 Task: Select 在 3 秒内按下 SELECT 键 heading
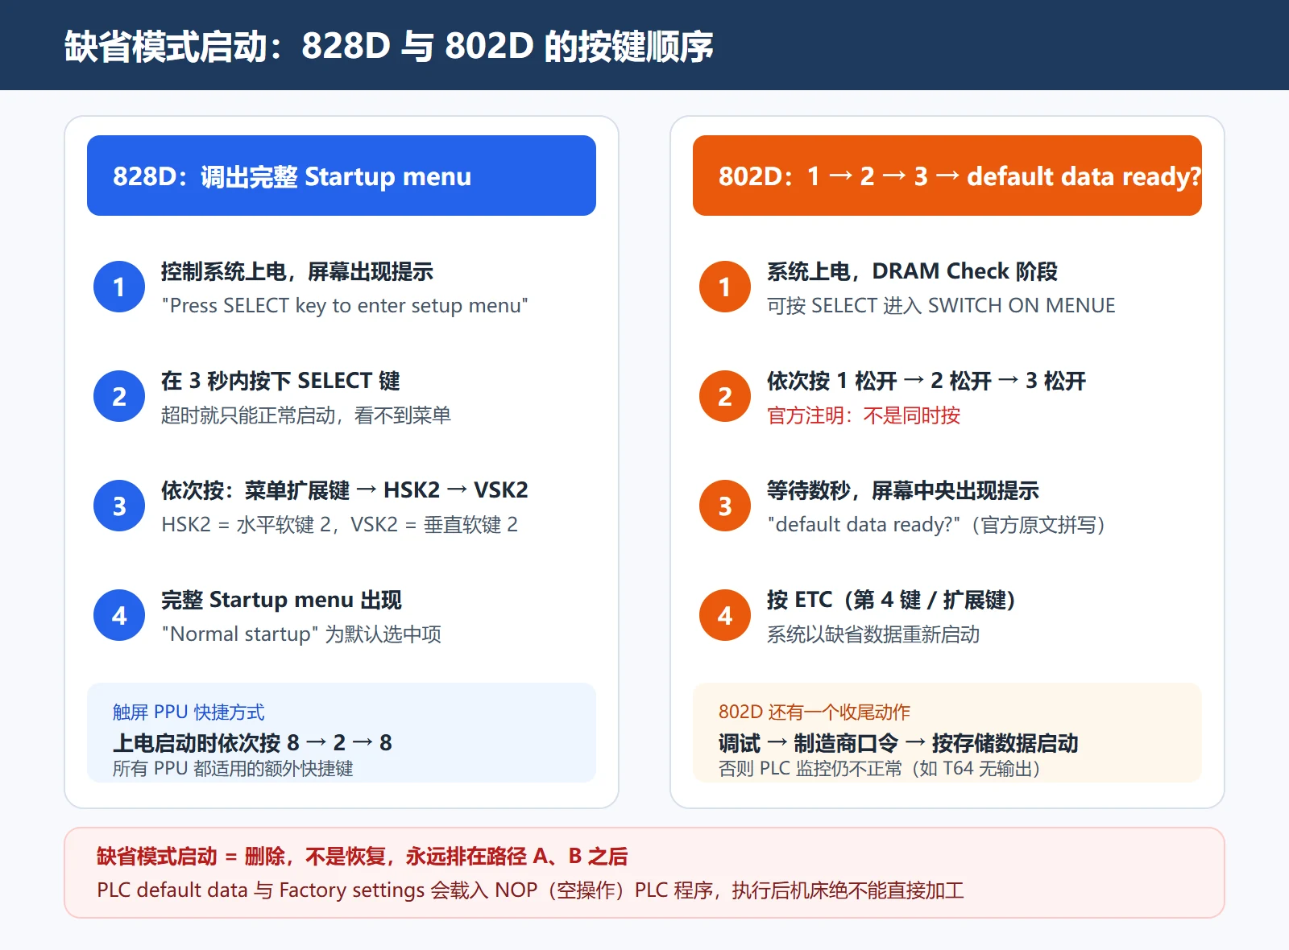coord(280,381)
